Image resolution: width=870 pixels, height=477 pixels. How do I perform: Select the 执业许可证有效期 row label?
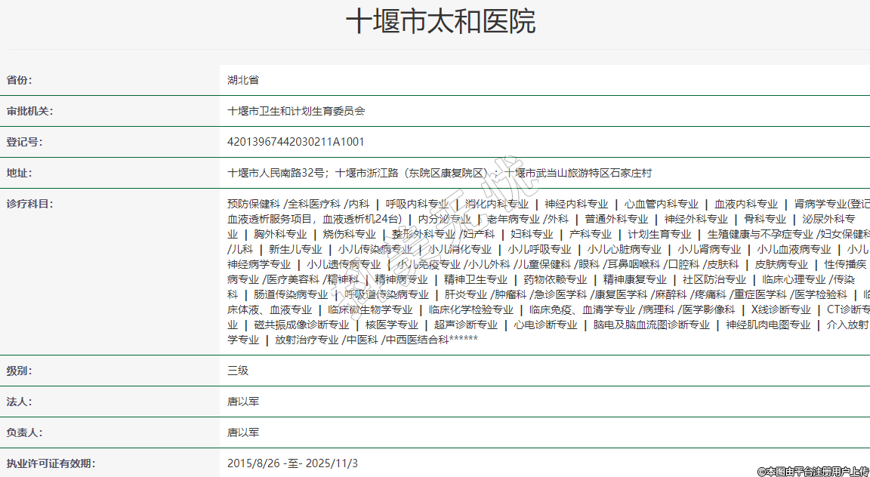(51, 463)
